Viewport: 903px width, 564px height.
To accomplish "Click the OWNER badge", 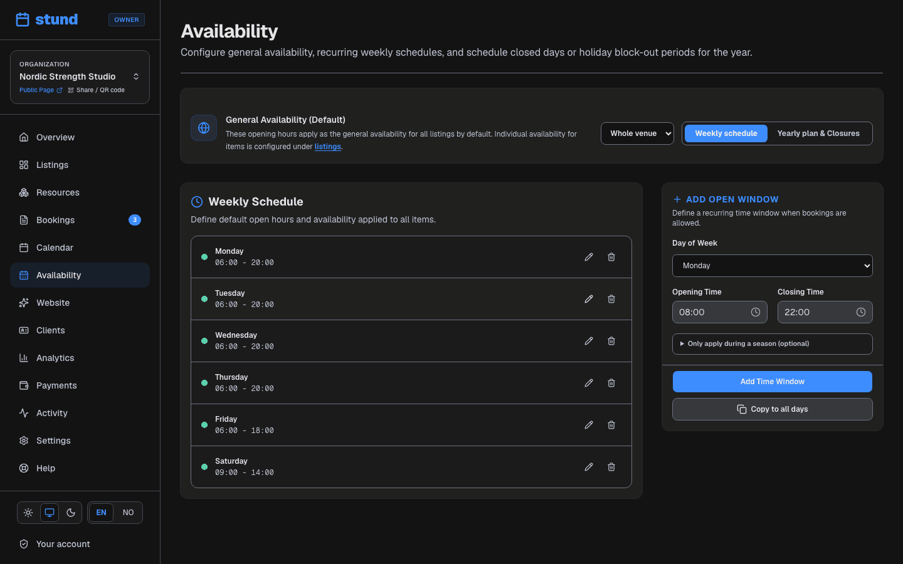I will coord(127,20).
